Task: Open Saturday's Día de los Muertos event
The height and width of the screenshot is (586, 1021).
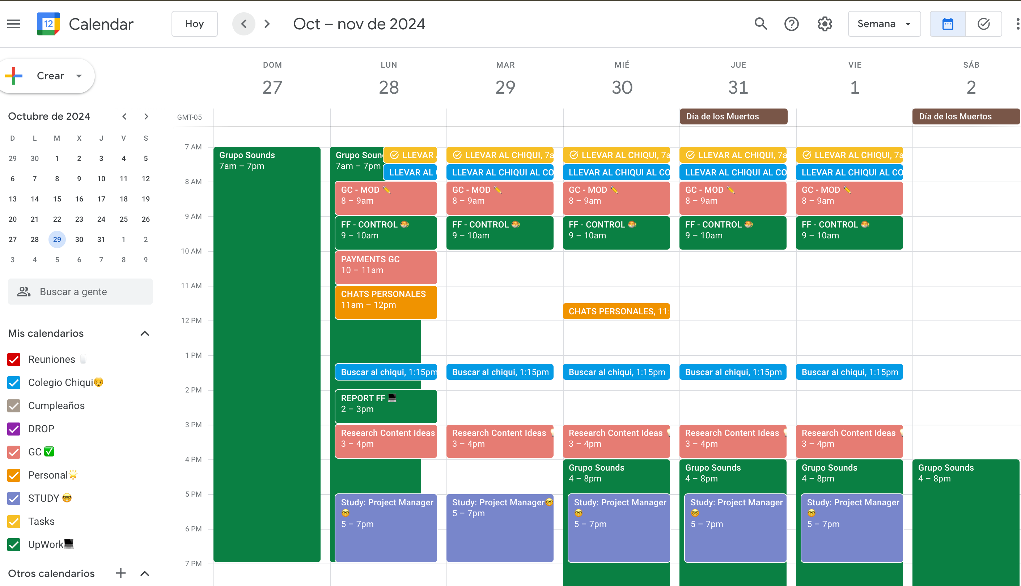Action: (966, 116)
